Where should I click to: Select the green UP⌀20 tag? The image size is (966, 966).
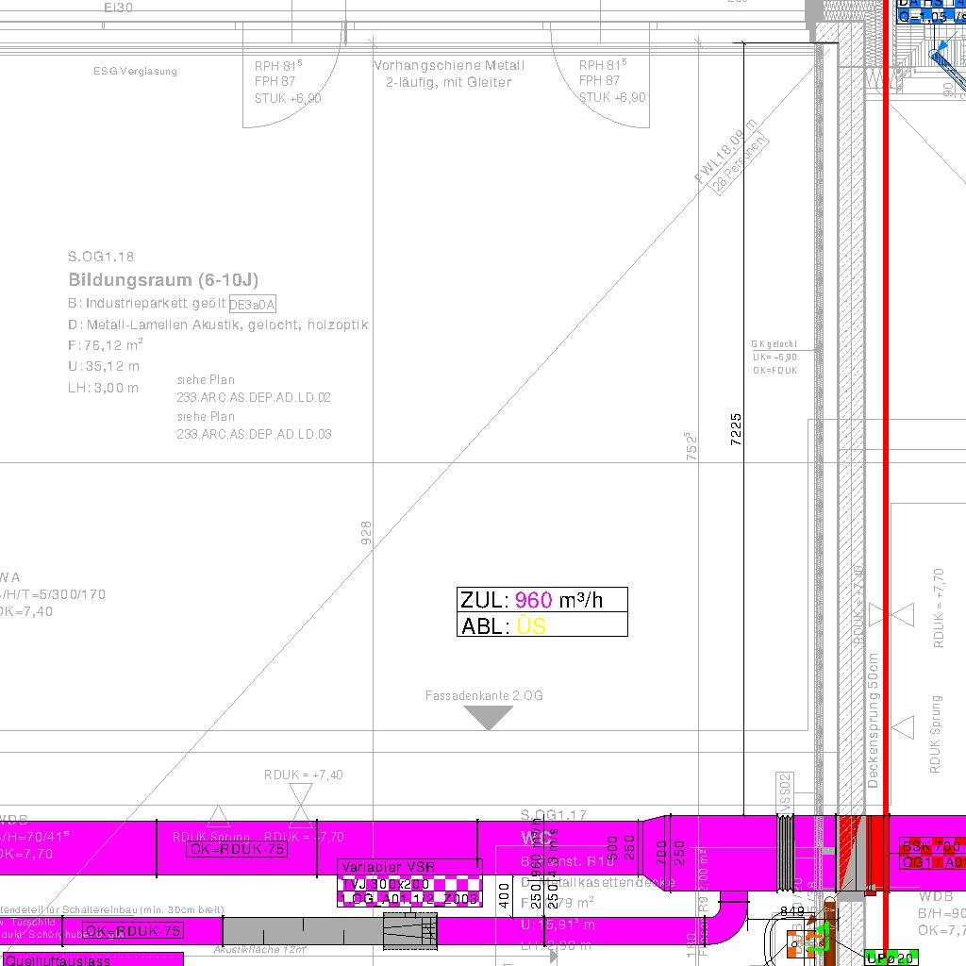click(891, 958)
